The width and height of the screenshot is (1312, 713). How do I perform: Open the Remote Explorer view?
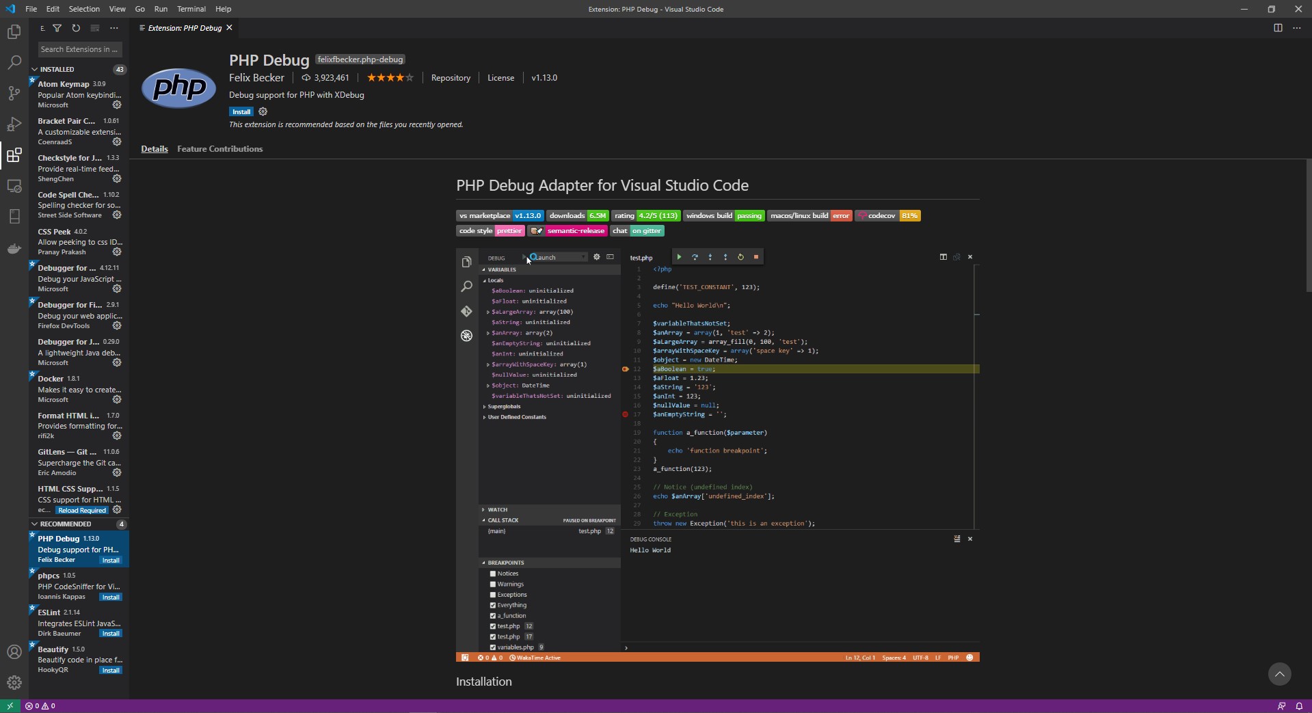14,186
